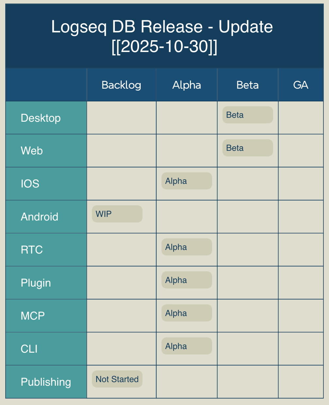
Task: Select the Alpha column header
Action: click(186, 85)
